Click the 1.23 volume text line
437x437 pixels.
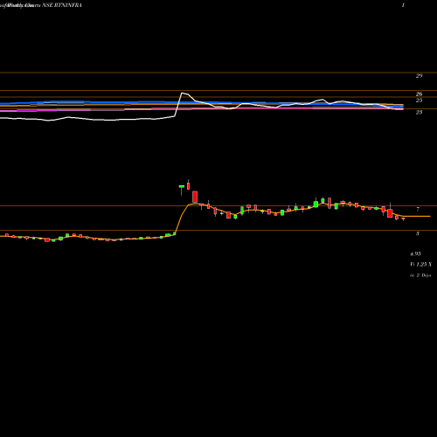pyautogui.click(x=421, y=264)
